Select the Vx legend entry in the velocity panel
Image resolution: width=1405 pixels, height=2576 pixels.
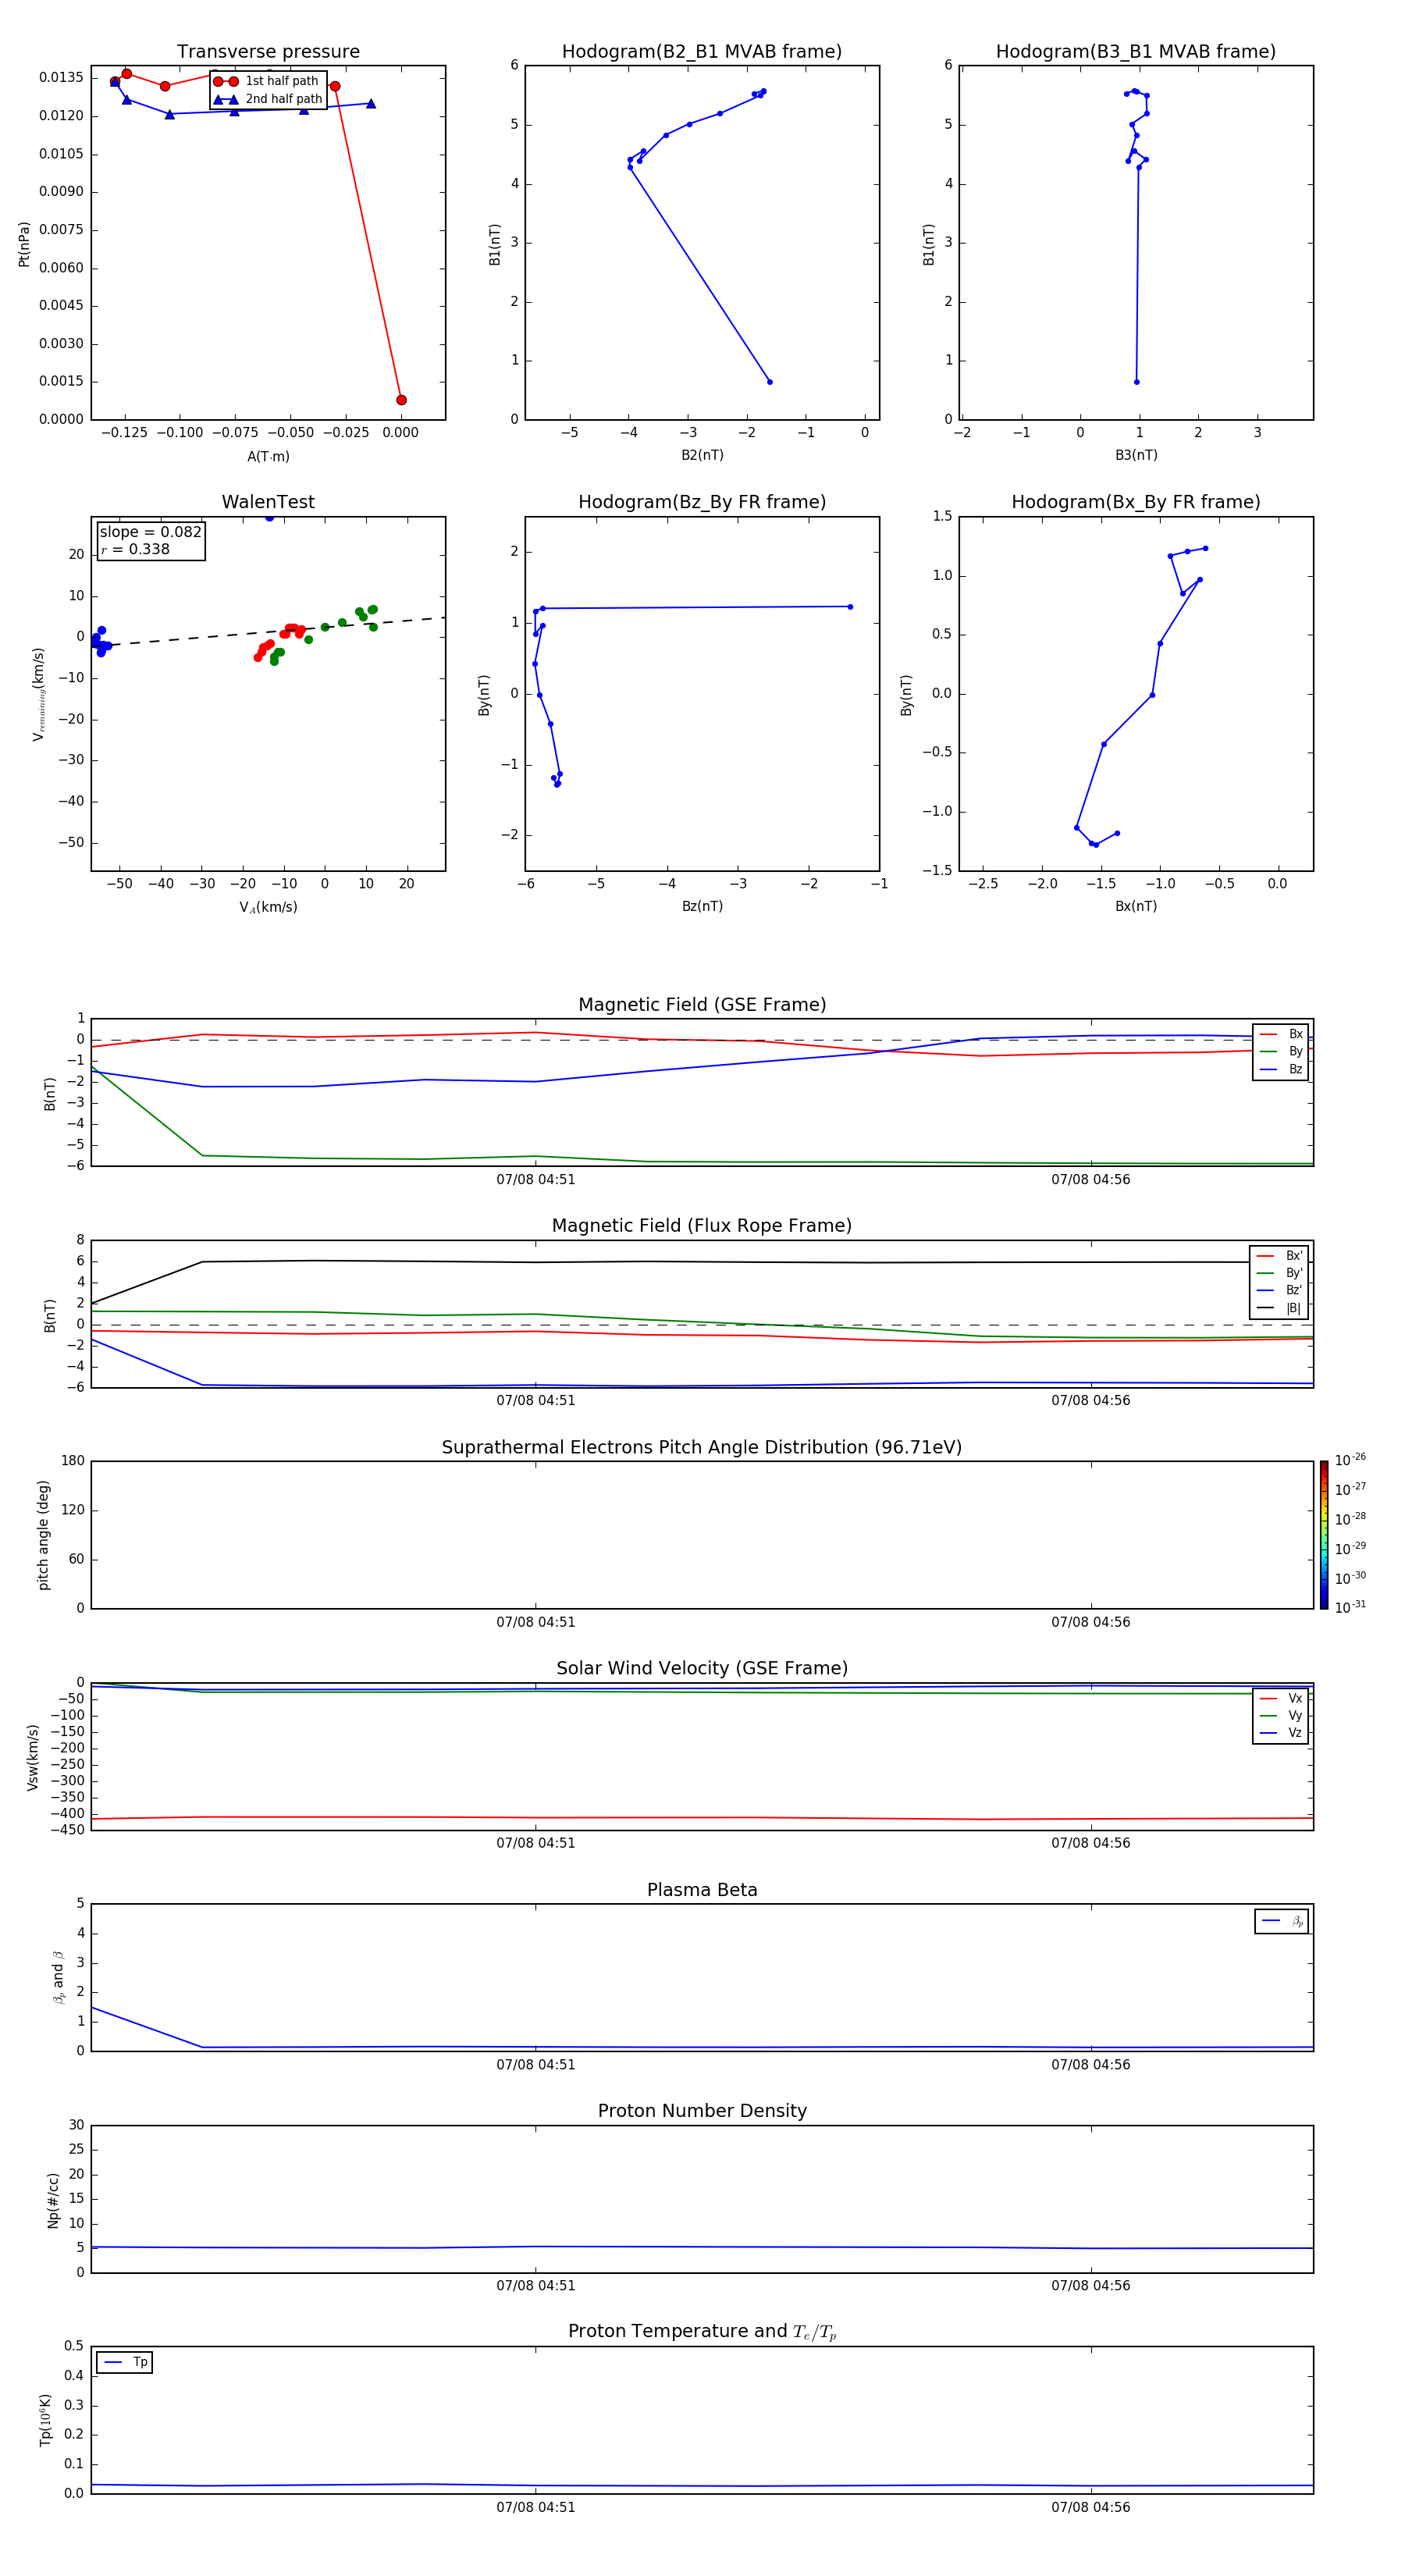tap(1281, 1698)
